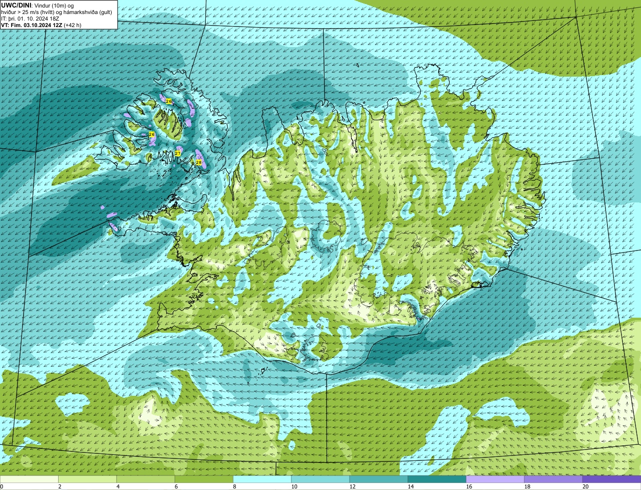The image size is (641, 490).
Task: Click the legend scale label "4"
Action: click(118, 486)
